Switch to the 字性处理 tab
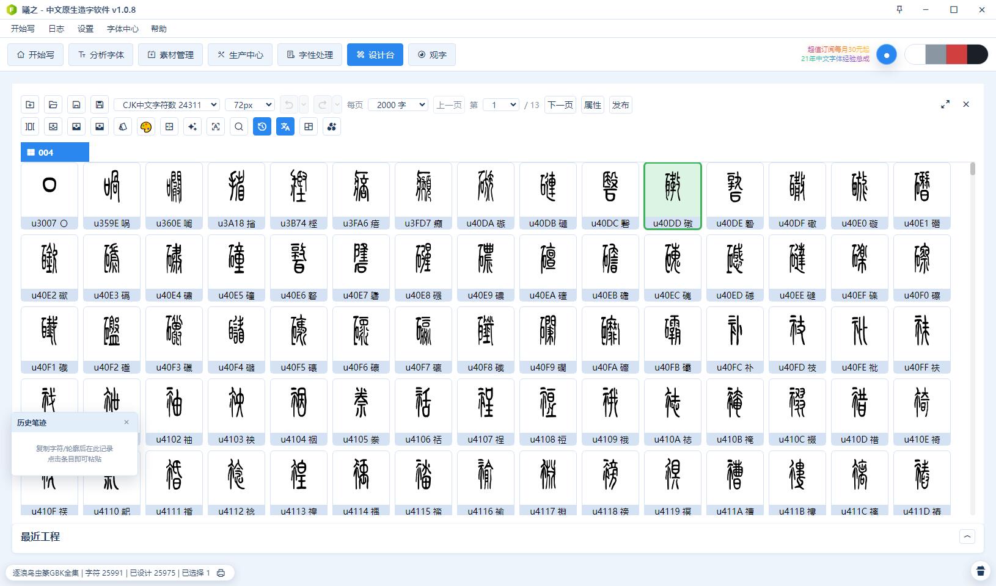The width and height of the screenshot is (996, 586). (310, 55)
